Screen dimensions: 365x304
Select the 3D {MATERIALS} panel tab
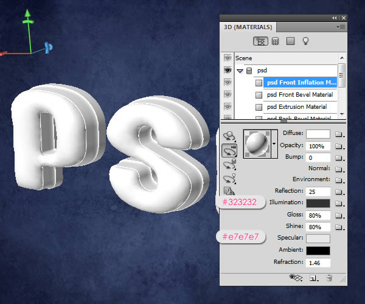[x=248, y=27]
